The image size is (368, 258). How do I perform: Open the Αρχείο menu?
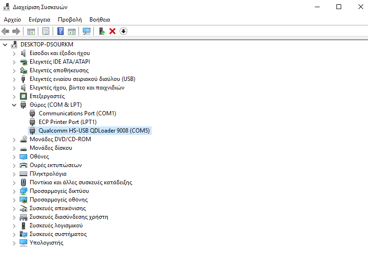(x=12, y=20)
